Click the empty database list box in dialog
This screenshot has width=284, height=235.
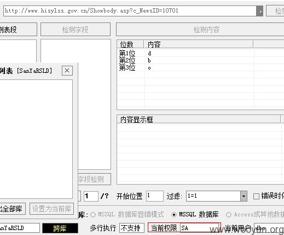pyautogui.click(x=36, y=139)
